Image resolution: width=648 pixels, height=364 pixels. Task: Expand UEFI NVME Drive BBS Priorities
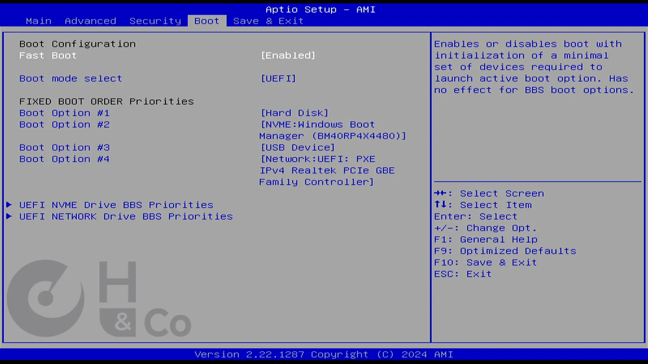point(116,205)
